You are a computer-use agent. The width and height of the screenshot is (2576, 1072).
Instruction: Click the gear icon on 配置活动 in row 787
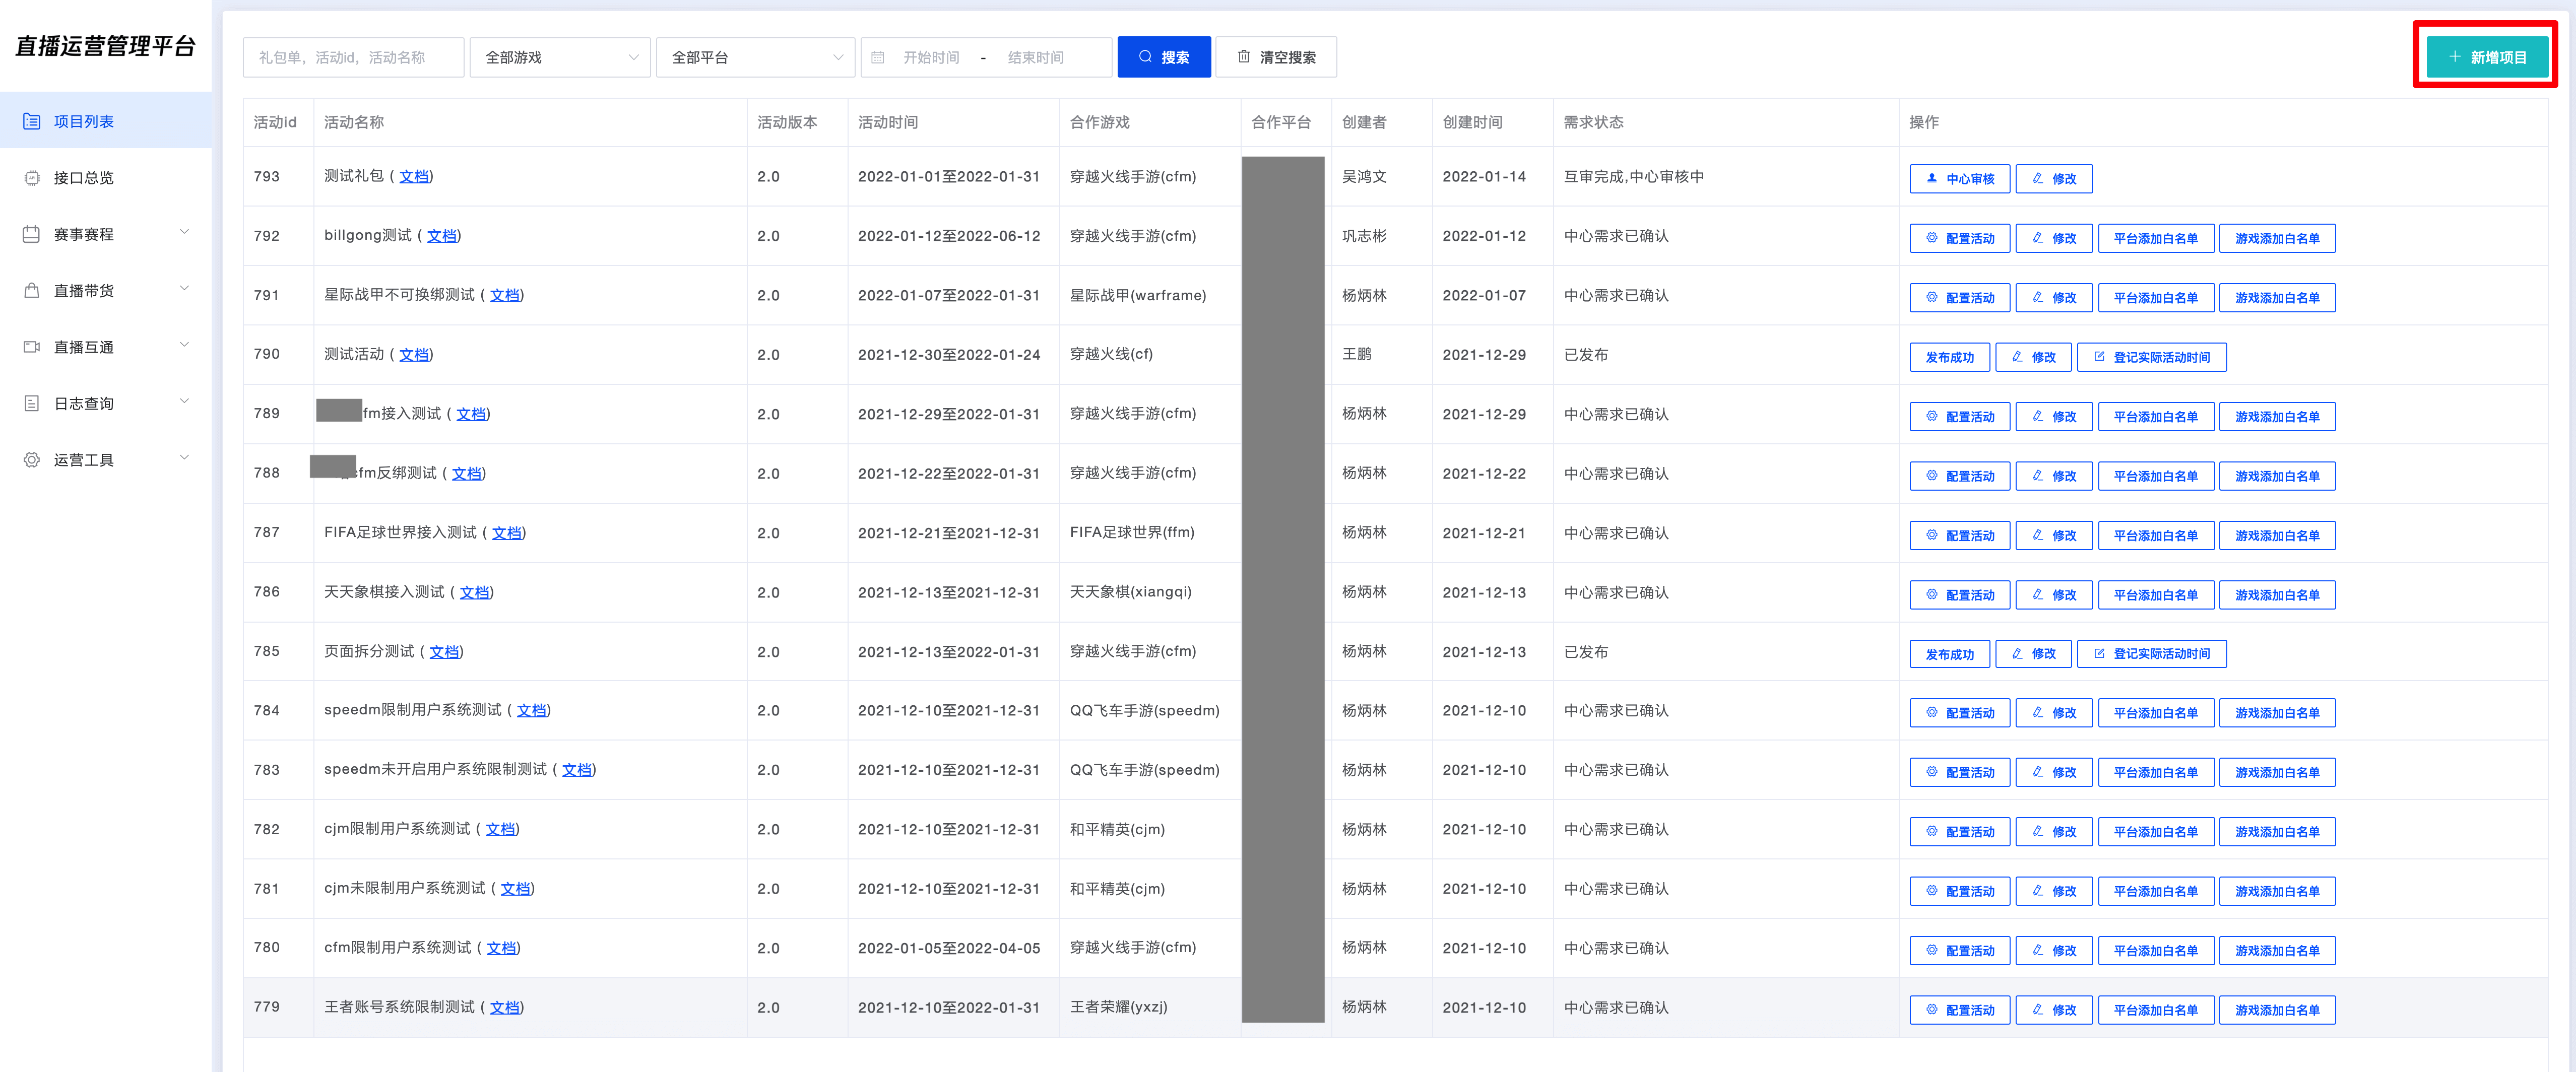pyautogui.click(x=1932, y=535)
